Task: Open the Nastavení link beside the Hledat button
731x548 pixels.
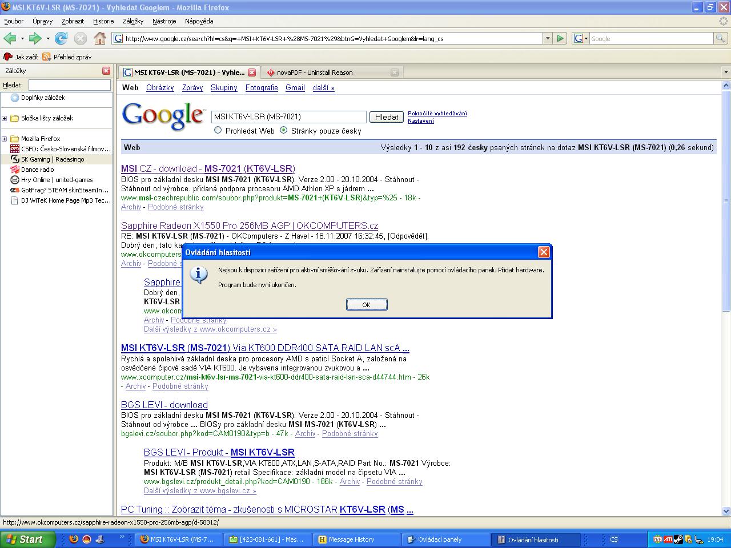Action: [x=421, y=121]
